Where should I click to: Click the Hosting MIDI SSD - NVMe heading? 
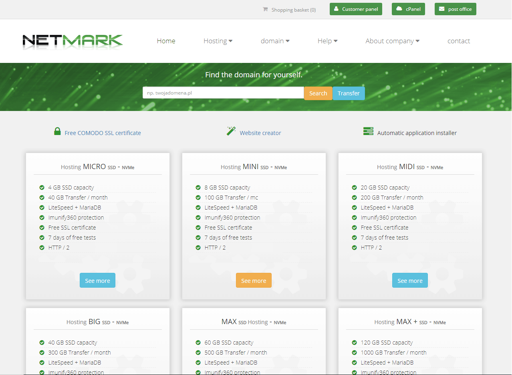410,167
